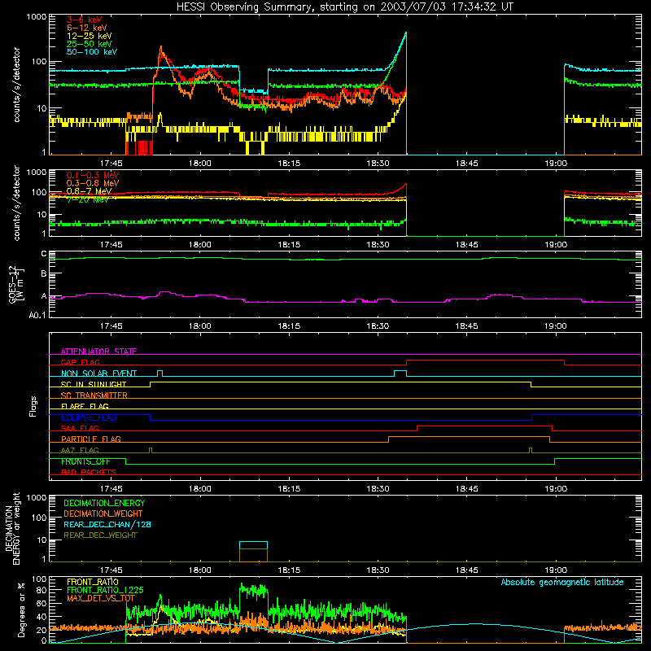The height and width of the screenshot is (651, 651).
Task: Pick the FLARE_FLAG label
Action: pyautogui.click(x=85, y=406)
